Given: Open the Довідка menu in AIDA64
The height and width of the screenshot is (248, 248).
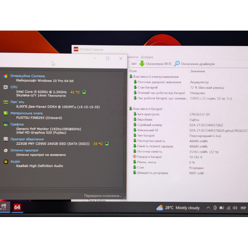Looking at the screenshot, I should tap(147, 57).
